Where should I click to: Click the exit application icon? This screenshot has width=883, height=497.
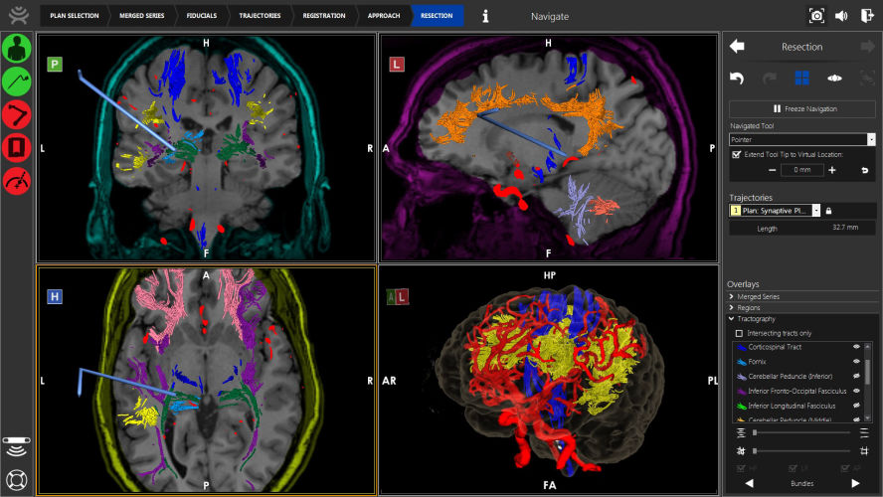pyautogui.click(x=866, y=16)
